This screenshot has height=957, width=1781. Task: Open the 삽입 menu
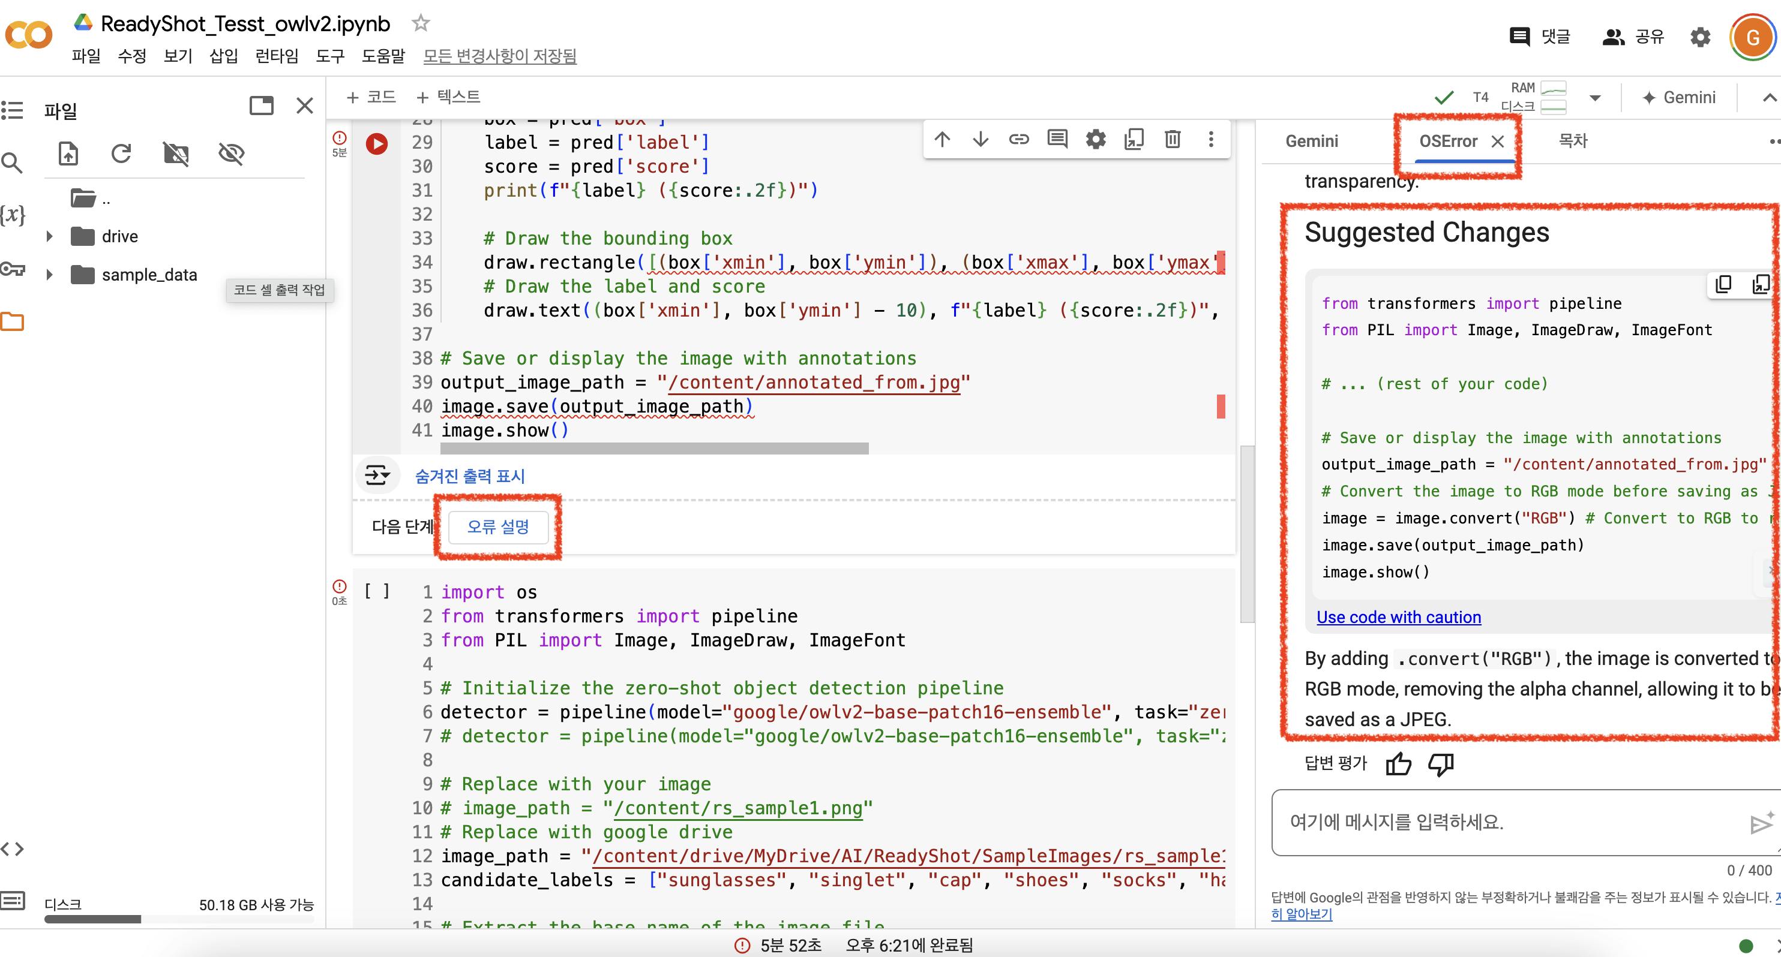click(223, 56)
